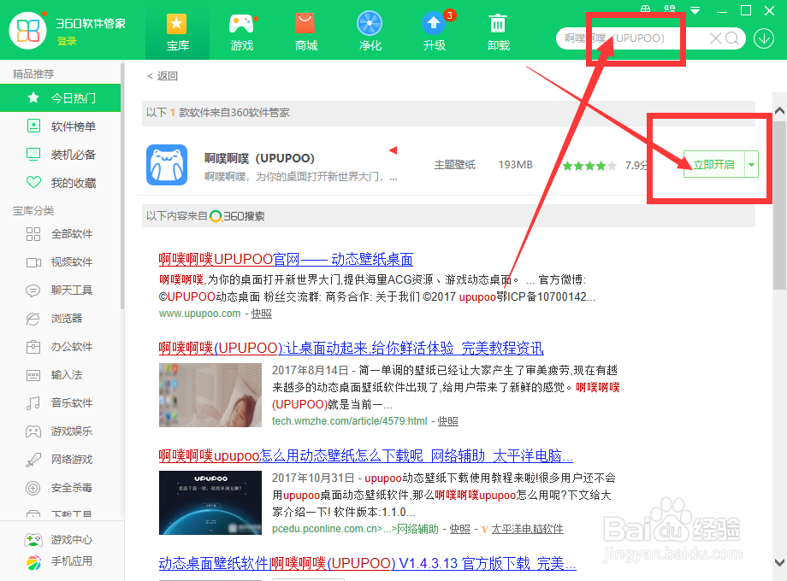Image resolution: width=787 pixels, height=581 pixels.
Task: Open the 游戏 (Games) section icon
Action: [x=241, y=26]
